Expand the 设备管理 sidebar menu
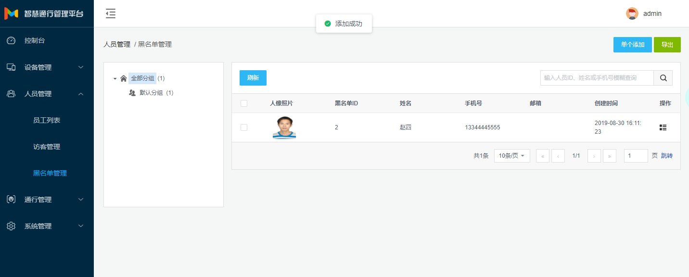689x277 pixels. [47, 67]
